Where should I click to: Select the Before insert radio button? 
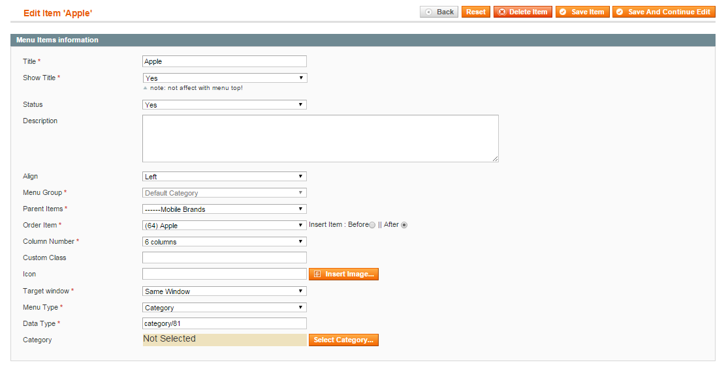click(372, 225)
